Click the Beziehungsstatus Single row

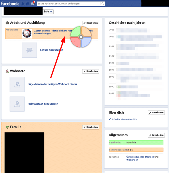pos(136,150)
